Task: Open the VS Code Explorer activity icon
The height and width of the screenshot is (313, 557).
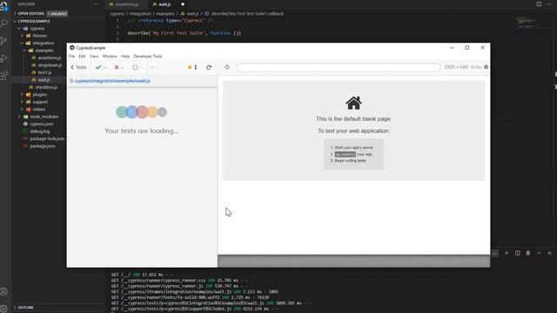Action: click(x=4, y=6)
